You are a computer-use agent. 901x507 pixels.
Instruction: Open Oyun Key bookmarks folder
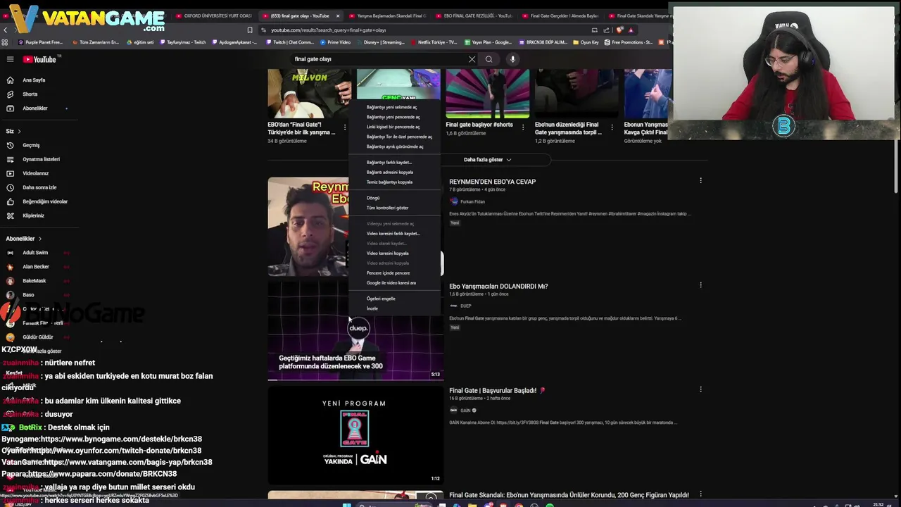[586, 42]
